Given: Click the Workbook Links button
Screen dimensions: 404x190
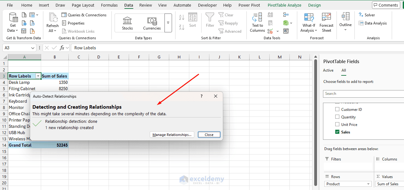Looking at the screenshot, I should (78, 31).
